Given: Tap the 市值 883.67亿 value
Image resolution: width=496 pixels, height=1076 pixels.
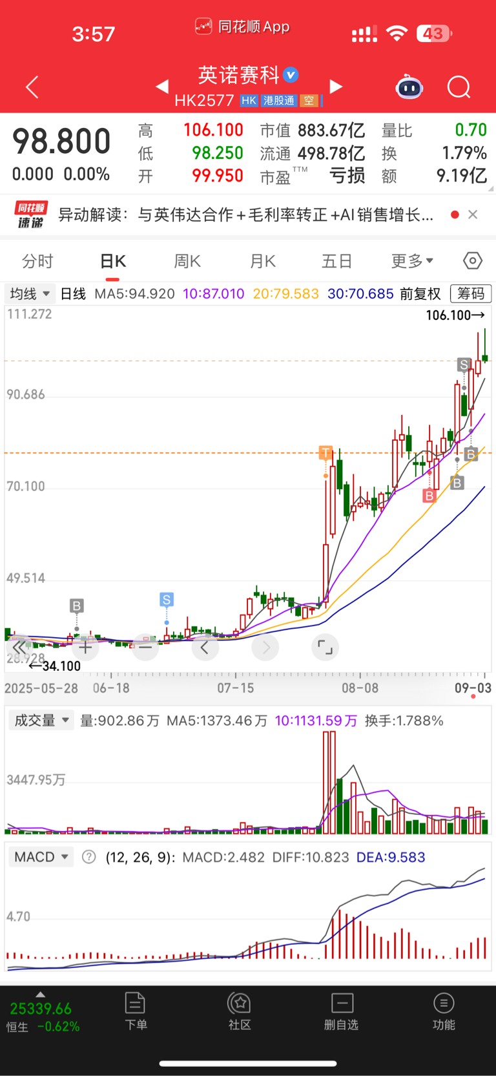Looking at the screenshot, I should (313, 131).
